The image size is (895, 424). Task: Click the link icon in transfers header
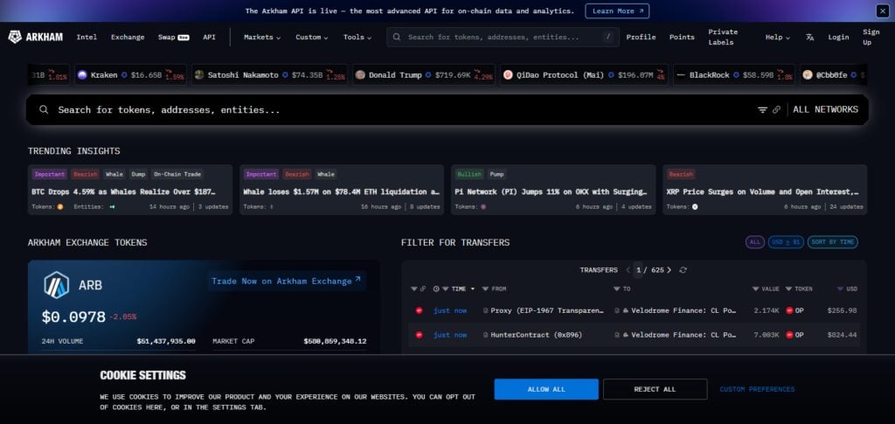423,289
